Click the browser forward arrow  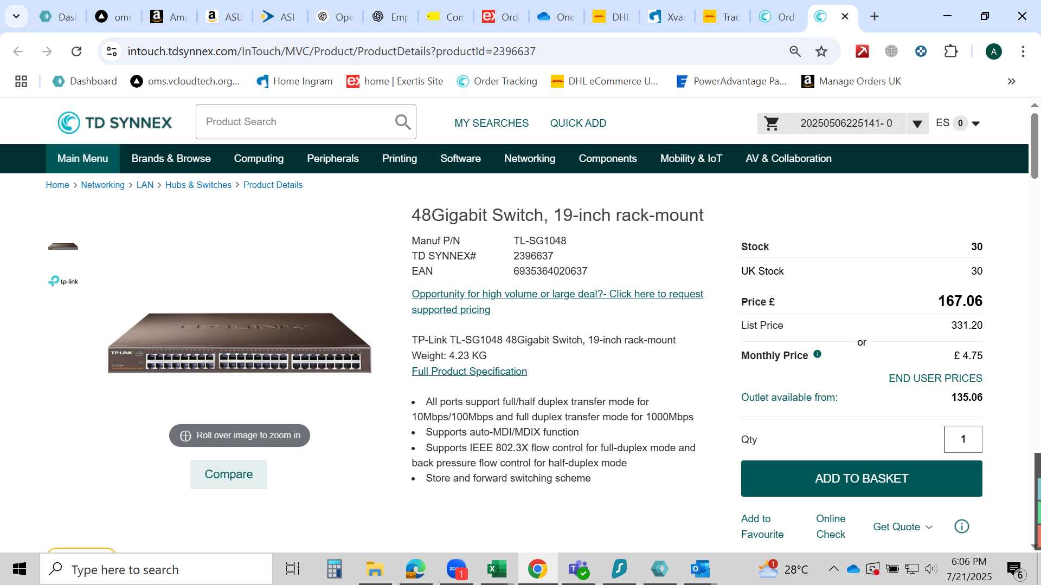point(47,51)
